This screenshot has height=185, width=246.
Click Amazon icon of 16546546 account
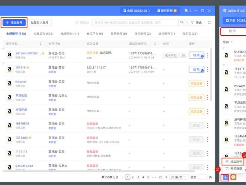[10, 125]
